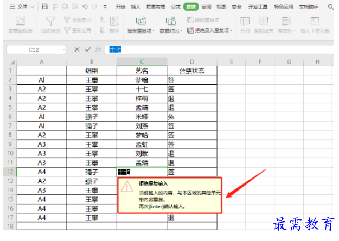
Task: Click the Print icon in quick toolbar
Action: point(65,7)
